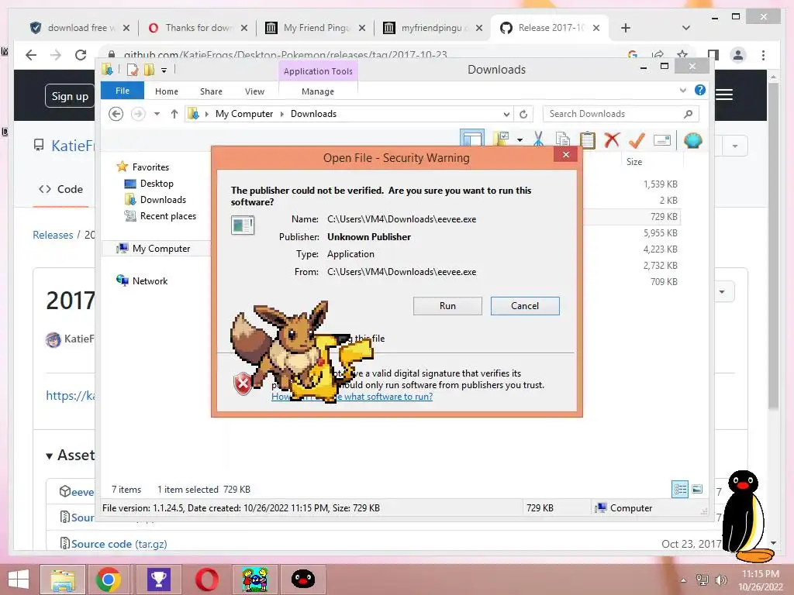Click GitHub Sign up button
The height and width of the screenshot is (595, 794).
[70, 96]
